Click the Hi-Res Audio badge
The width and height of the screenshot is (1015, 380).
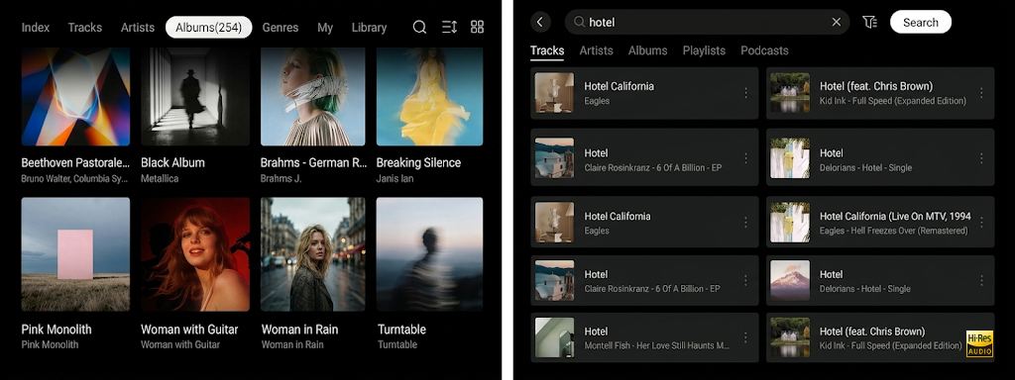(x=979, y=343)
